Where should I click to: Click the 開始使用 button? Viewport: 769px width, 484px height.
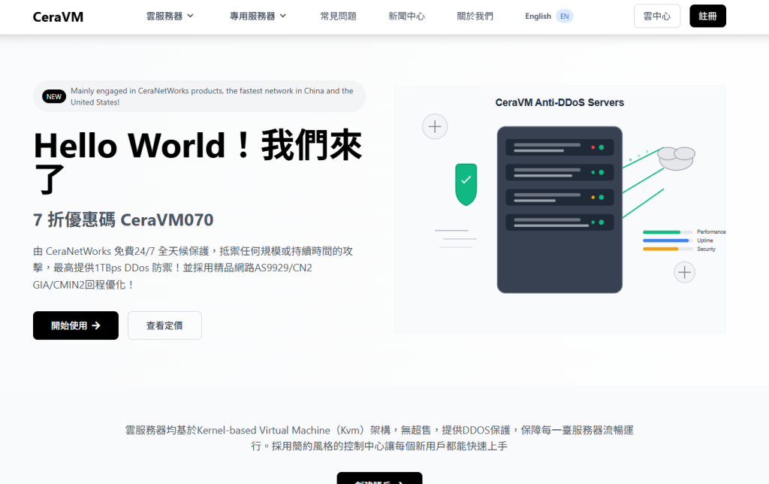pos(76,325)
